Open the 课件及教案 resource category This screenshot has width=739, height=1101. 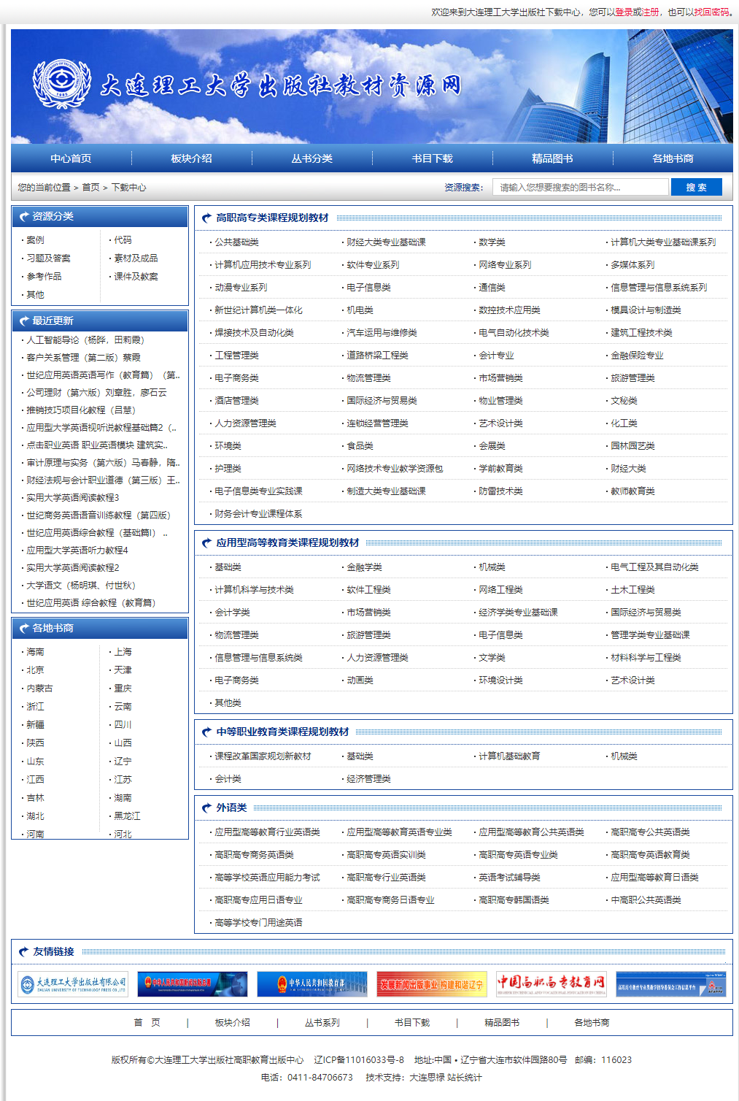pos(136,277)
